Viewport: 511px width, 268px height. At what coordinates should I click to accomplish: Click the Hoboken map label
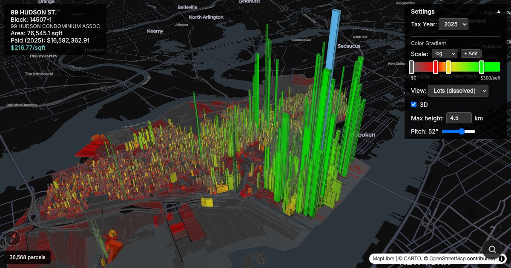click(363, 135)
